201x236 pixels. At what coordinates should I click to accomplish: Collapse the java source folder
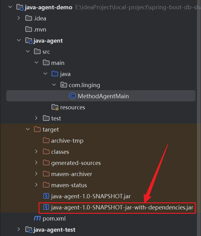[x=45, y=74]
